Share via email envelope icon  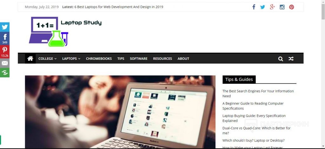coord(4,63)
